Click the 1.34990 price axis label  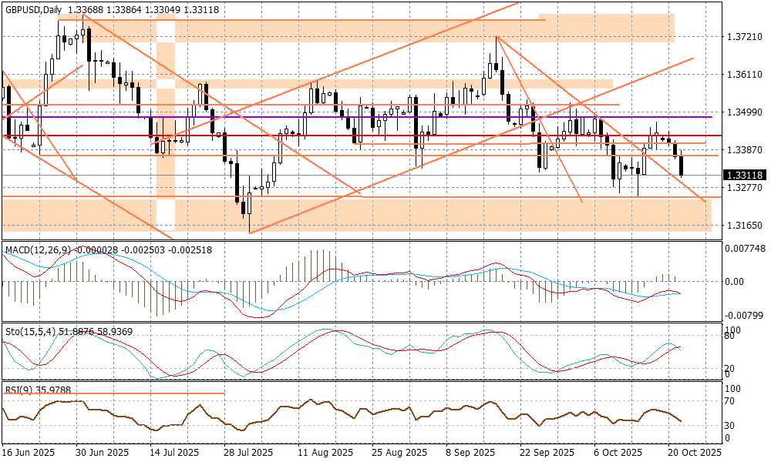[743, 112]
